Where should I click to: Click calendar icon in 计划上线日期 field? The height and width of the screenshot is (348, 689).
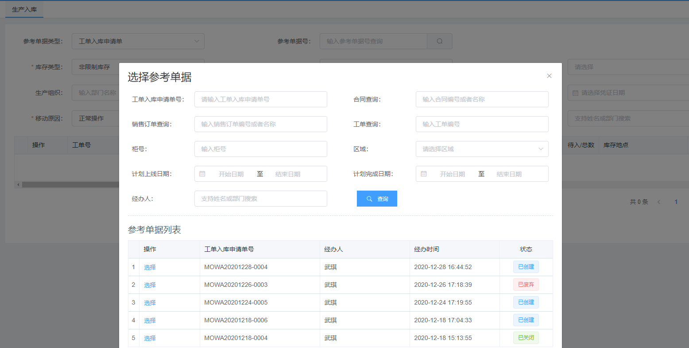[x=202, y=174]
